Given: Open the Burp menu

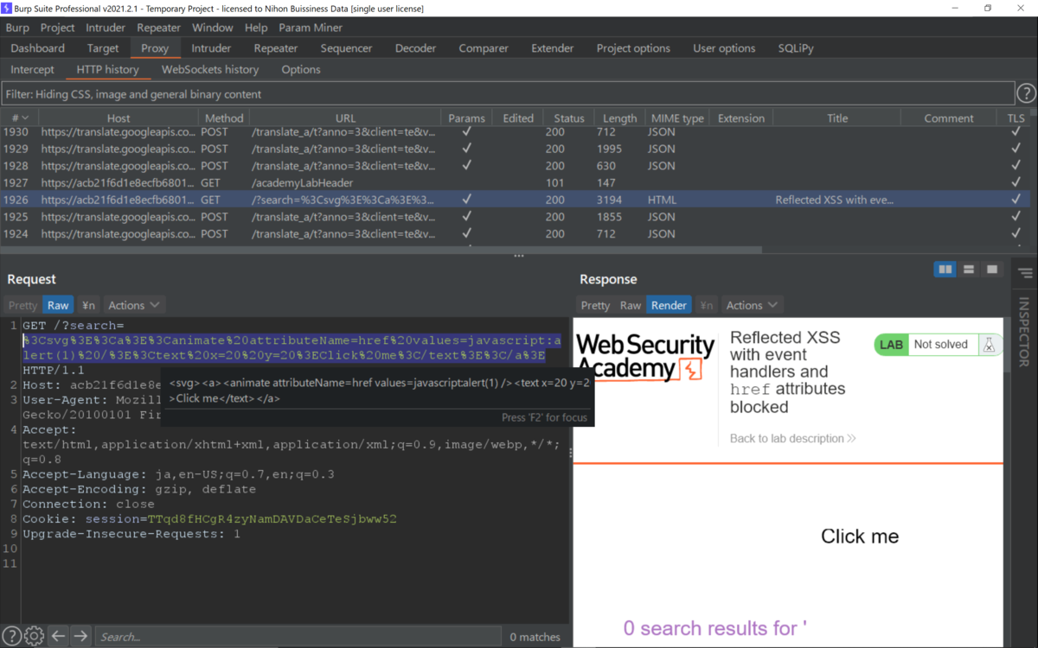Looking at the screenshot, I should click(17, 28).
